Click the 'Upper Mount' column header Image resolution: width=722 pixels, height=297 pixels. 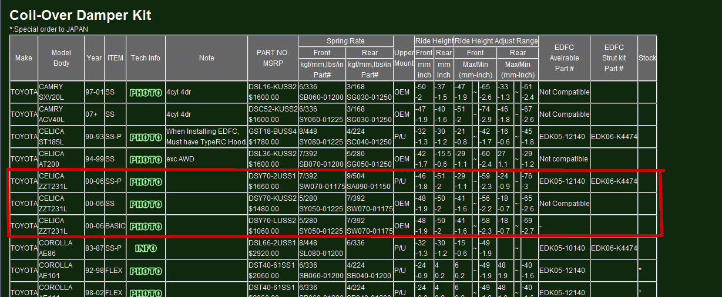click(404, 58)
